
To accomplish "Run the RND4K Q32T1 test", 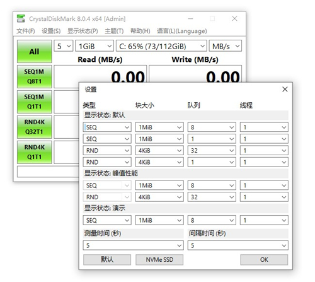I will coord(35,127).
